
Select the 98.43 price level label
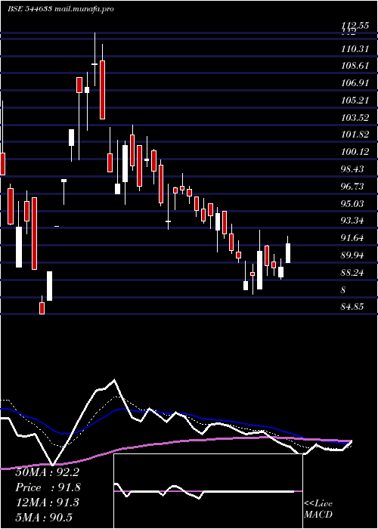pos(352,169)
